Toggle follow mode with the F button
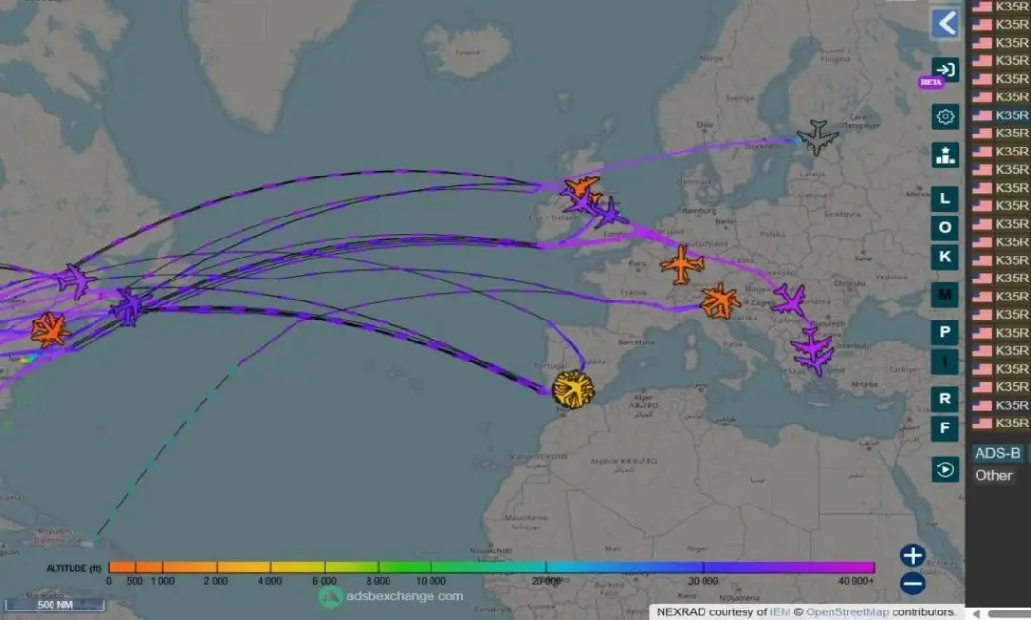 coord(945,428)
